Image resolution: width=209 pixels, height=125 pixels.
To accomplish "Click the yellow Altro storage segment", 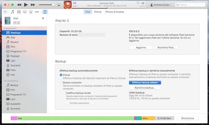I will click(x=148, y=118).
